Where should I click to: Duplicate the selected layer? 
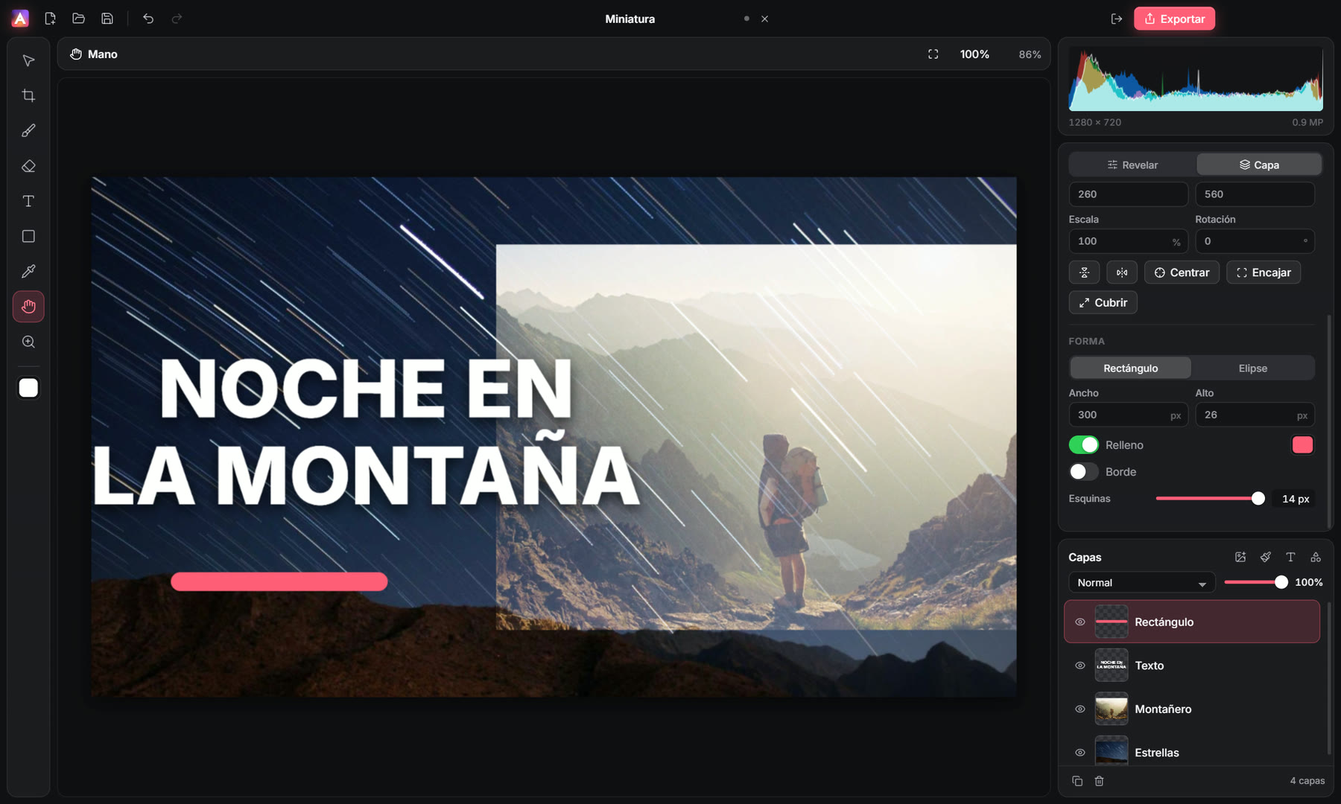(x=1077, y=781)
